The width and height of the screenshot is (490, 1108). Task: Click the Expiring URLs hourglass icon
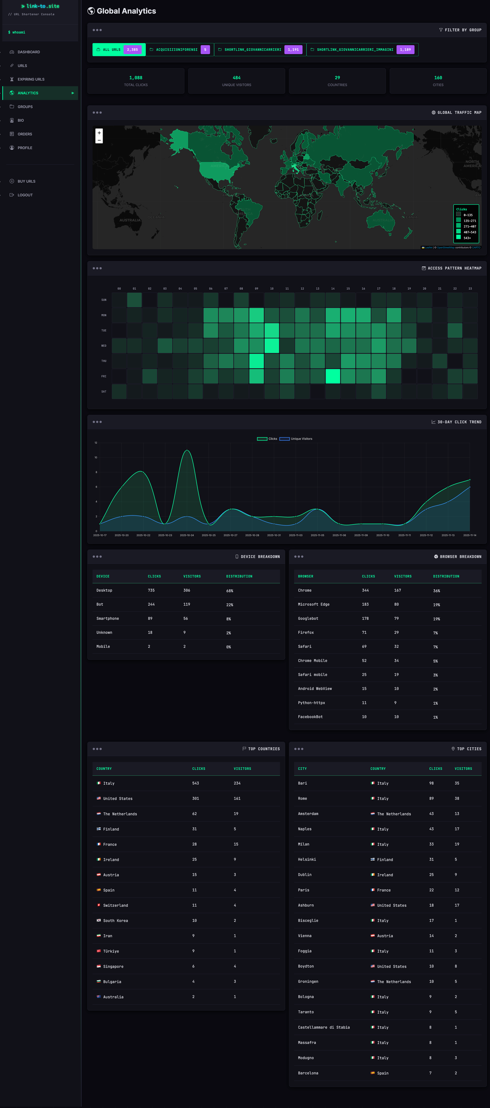tap(12, 79)
